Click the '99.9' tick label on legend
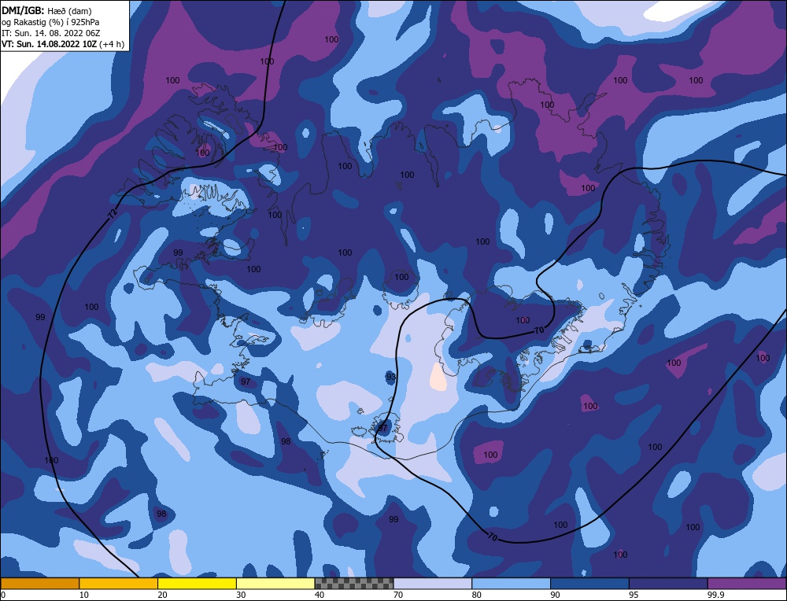787x601 pixels. click(715, 595)
